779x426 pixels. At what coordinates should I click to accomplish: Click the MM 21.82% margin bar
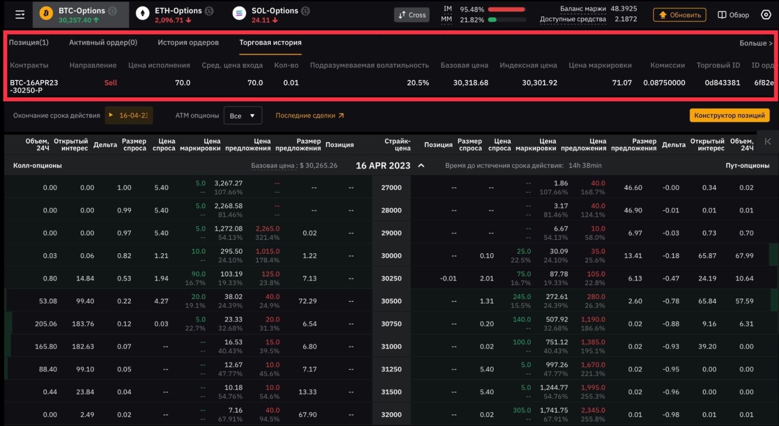tap(507, 20)
